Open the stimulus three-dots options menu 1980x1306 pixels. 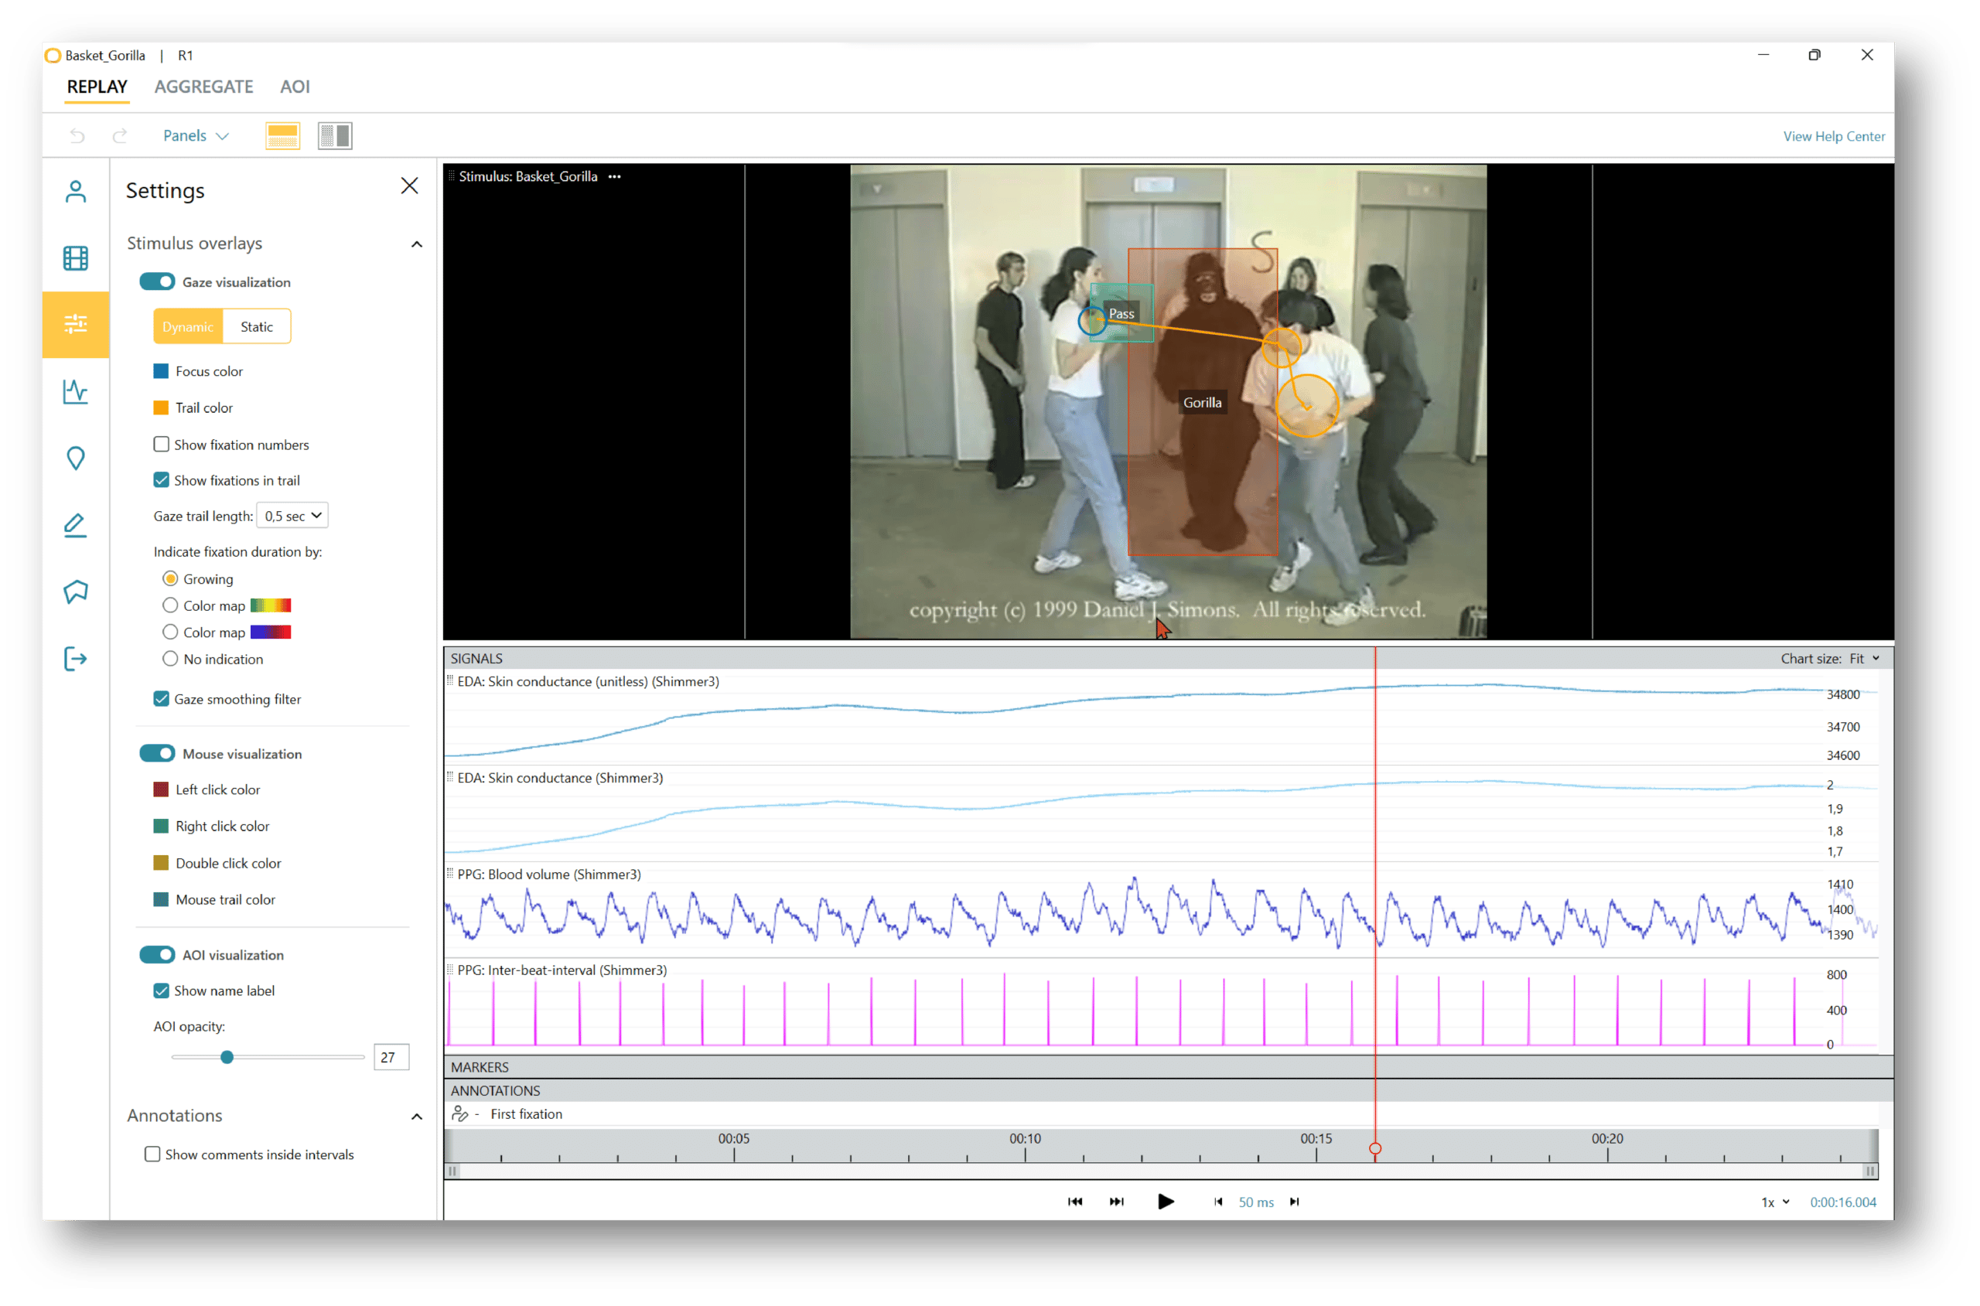click(615, 176)
